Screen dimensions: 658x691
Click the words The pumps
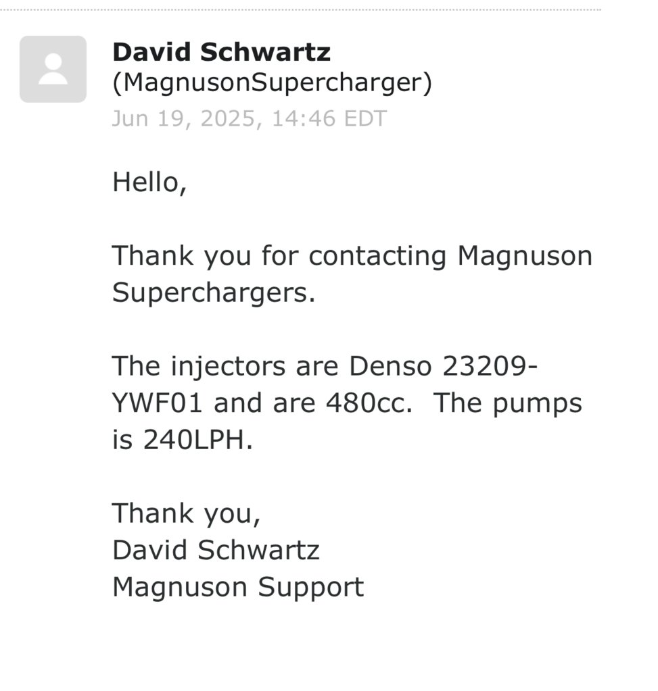coord(507,403)
